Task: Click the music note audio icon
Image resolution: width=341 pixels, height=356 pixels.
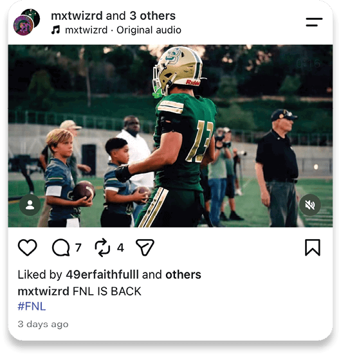Action: tap(55, 30)
